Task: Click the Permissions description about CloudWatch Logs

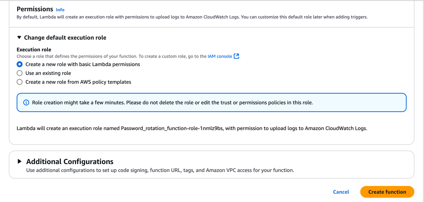Action: 192,17
